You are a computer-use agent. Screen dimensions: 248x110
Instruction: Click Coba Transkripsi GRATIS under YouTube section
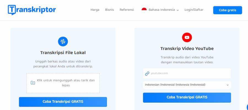point(187,97)
